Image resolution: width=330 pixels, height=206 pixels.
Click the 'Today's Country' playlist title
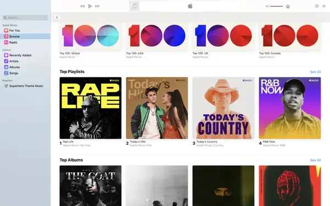click(207, 142)
